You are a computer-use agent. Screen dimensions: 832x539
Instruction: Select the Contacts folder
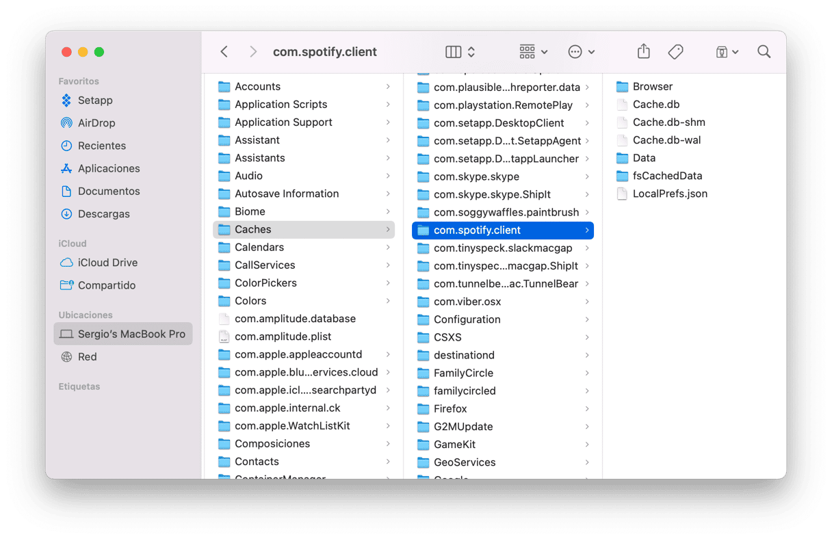click(x=304, y=462)
